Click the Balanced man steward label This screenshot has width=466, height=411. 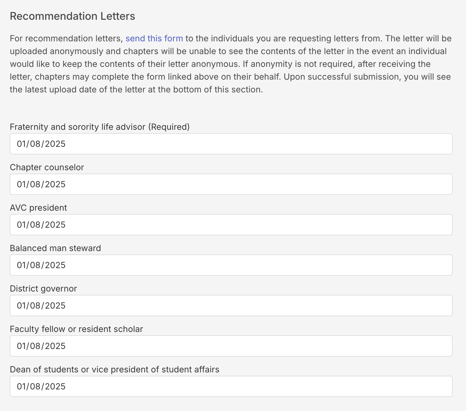pyautogui.click(x=55, y=248)
